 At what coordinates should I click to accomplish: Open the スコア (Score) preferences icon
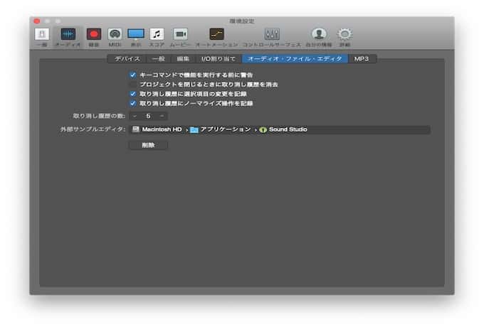(157, 35)
